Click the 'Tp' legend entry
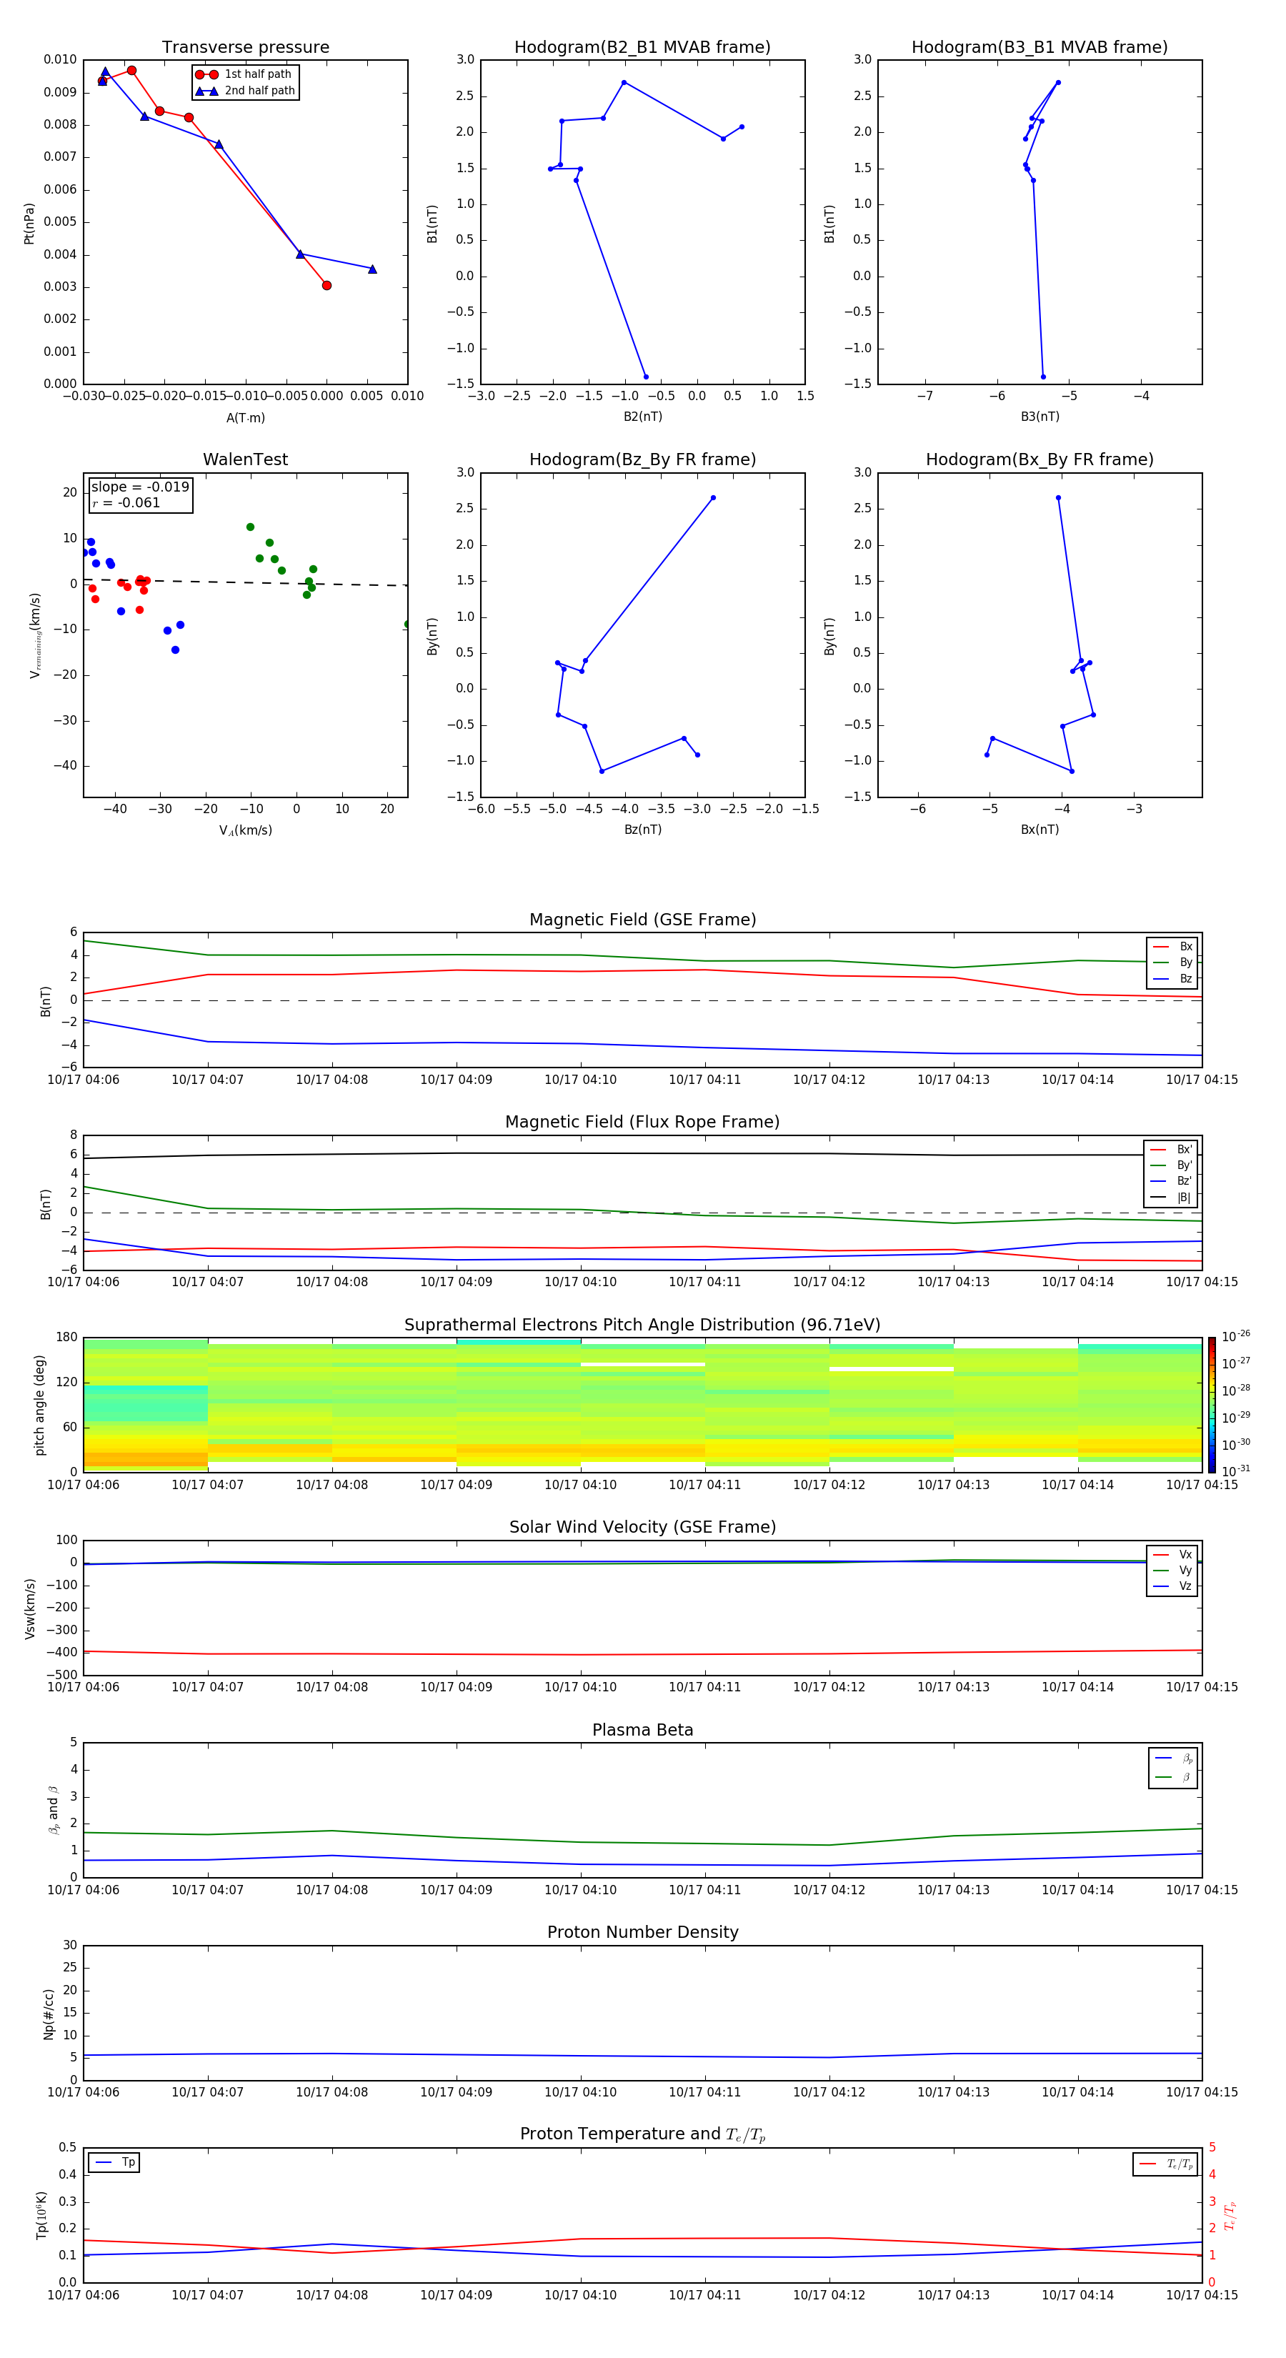 [x=115, y=2162]
